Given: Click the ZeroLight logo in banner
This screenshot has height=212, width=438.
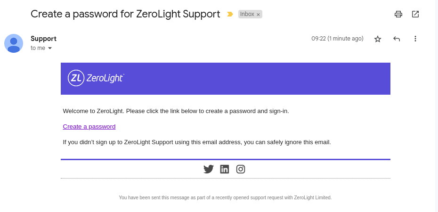Looking at the screenshot, I should pos(96,78).
